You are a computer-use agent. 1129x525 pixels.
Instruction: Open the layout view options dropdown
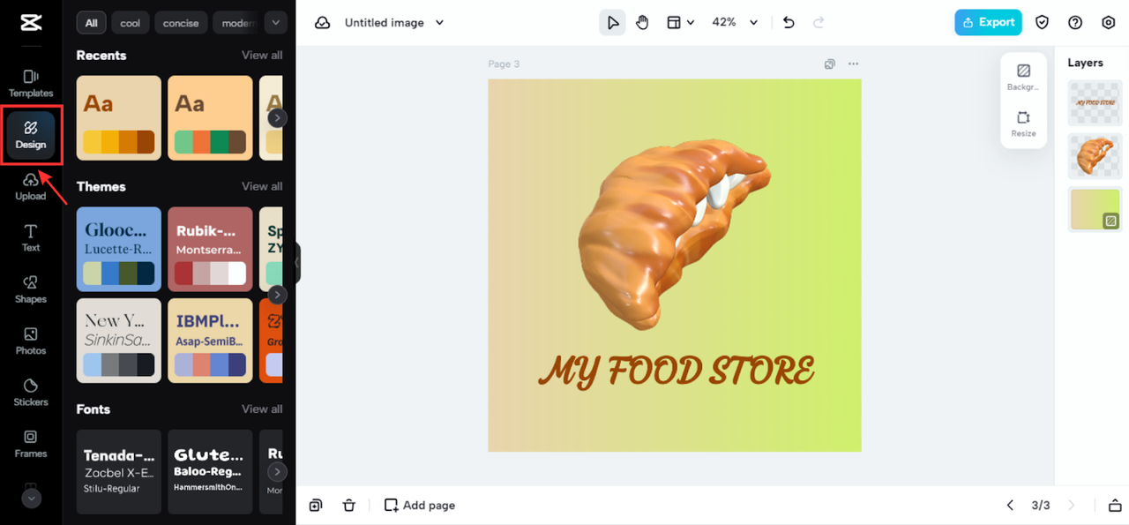(680, 23)
